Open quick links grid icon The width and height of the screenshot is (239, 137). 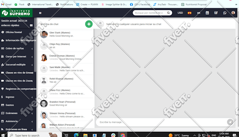[31, 25]
